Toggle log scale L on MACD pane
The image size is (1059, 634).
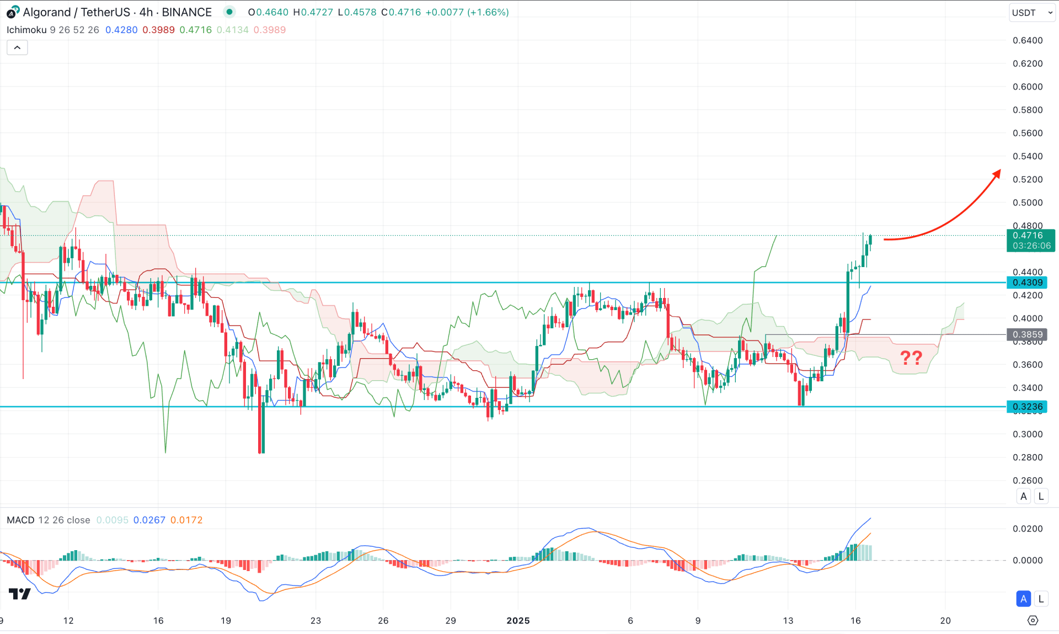(1041, 599)
